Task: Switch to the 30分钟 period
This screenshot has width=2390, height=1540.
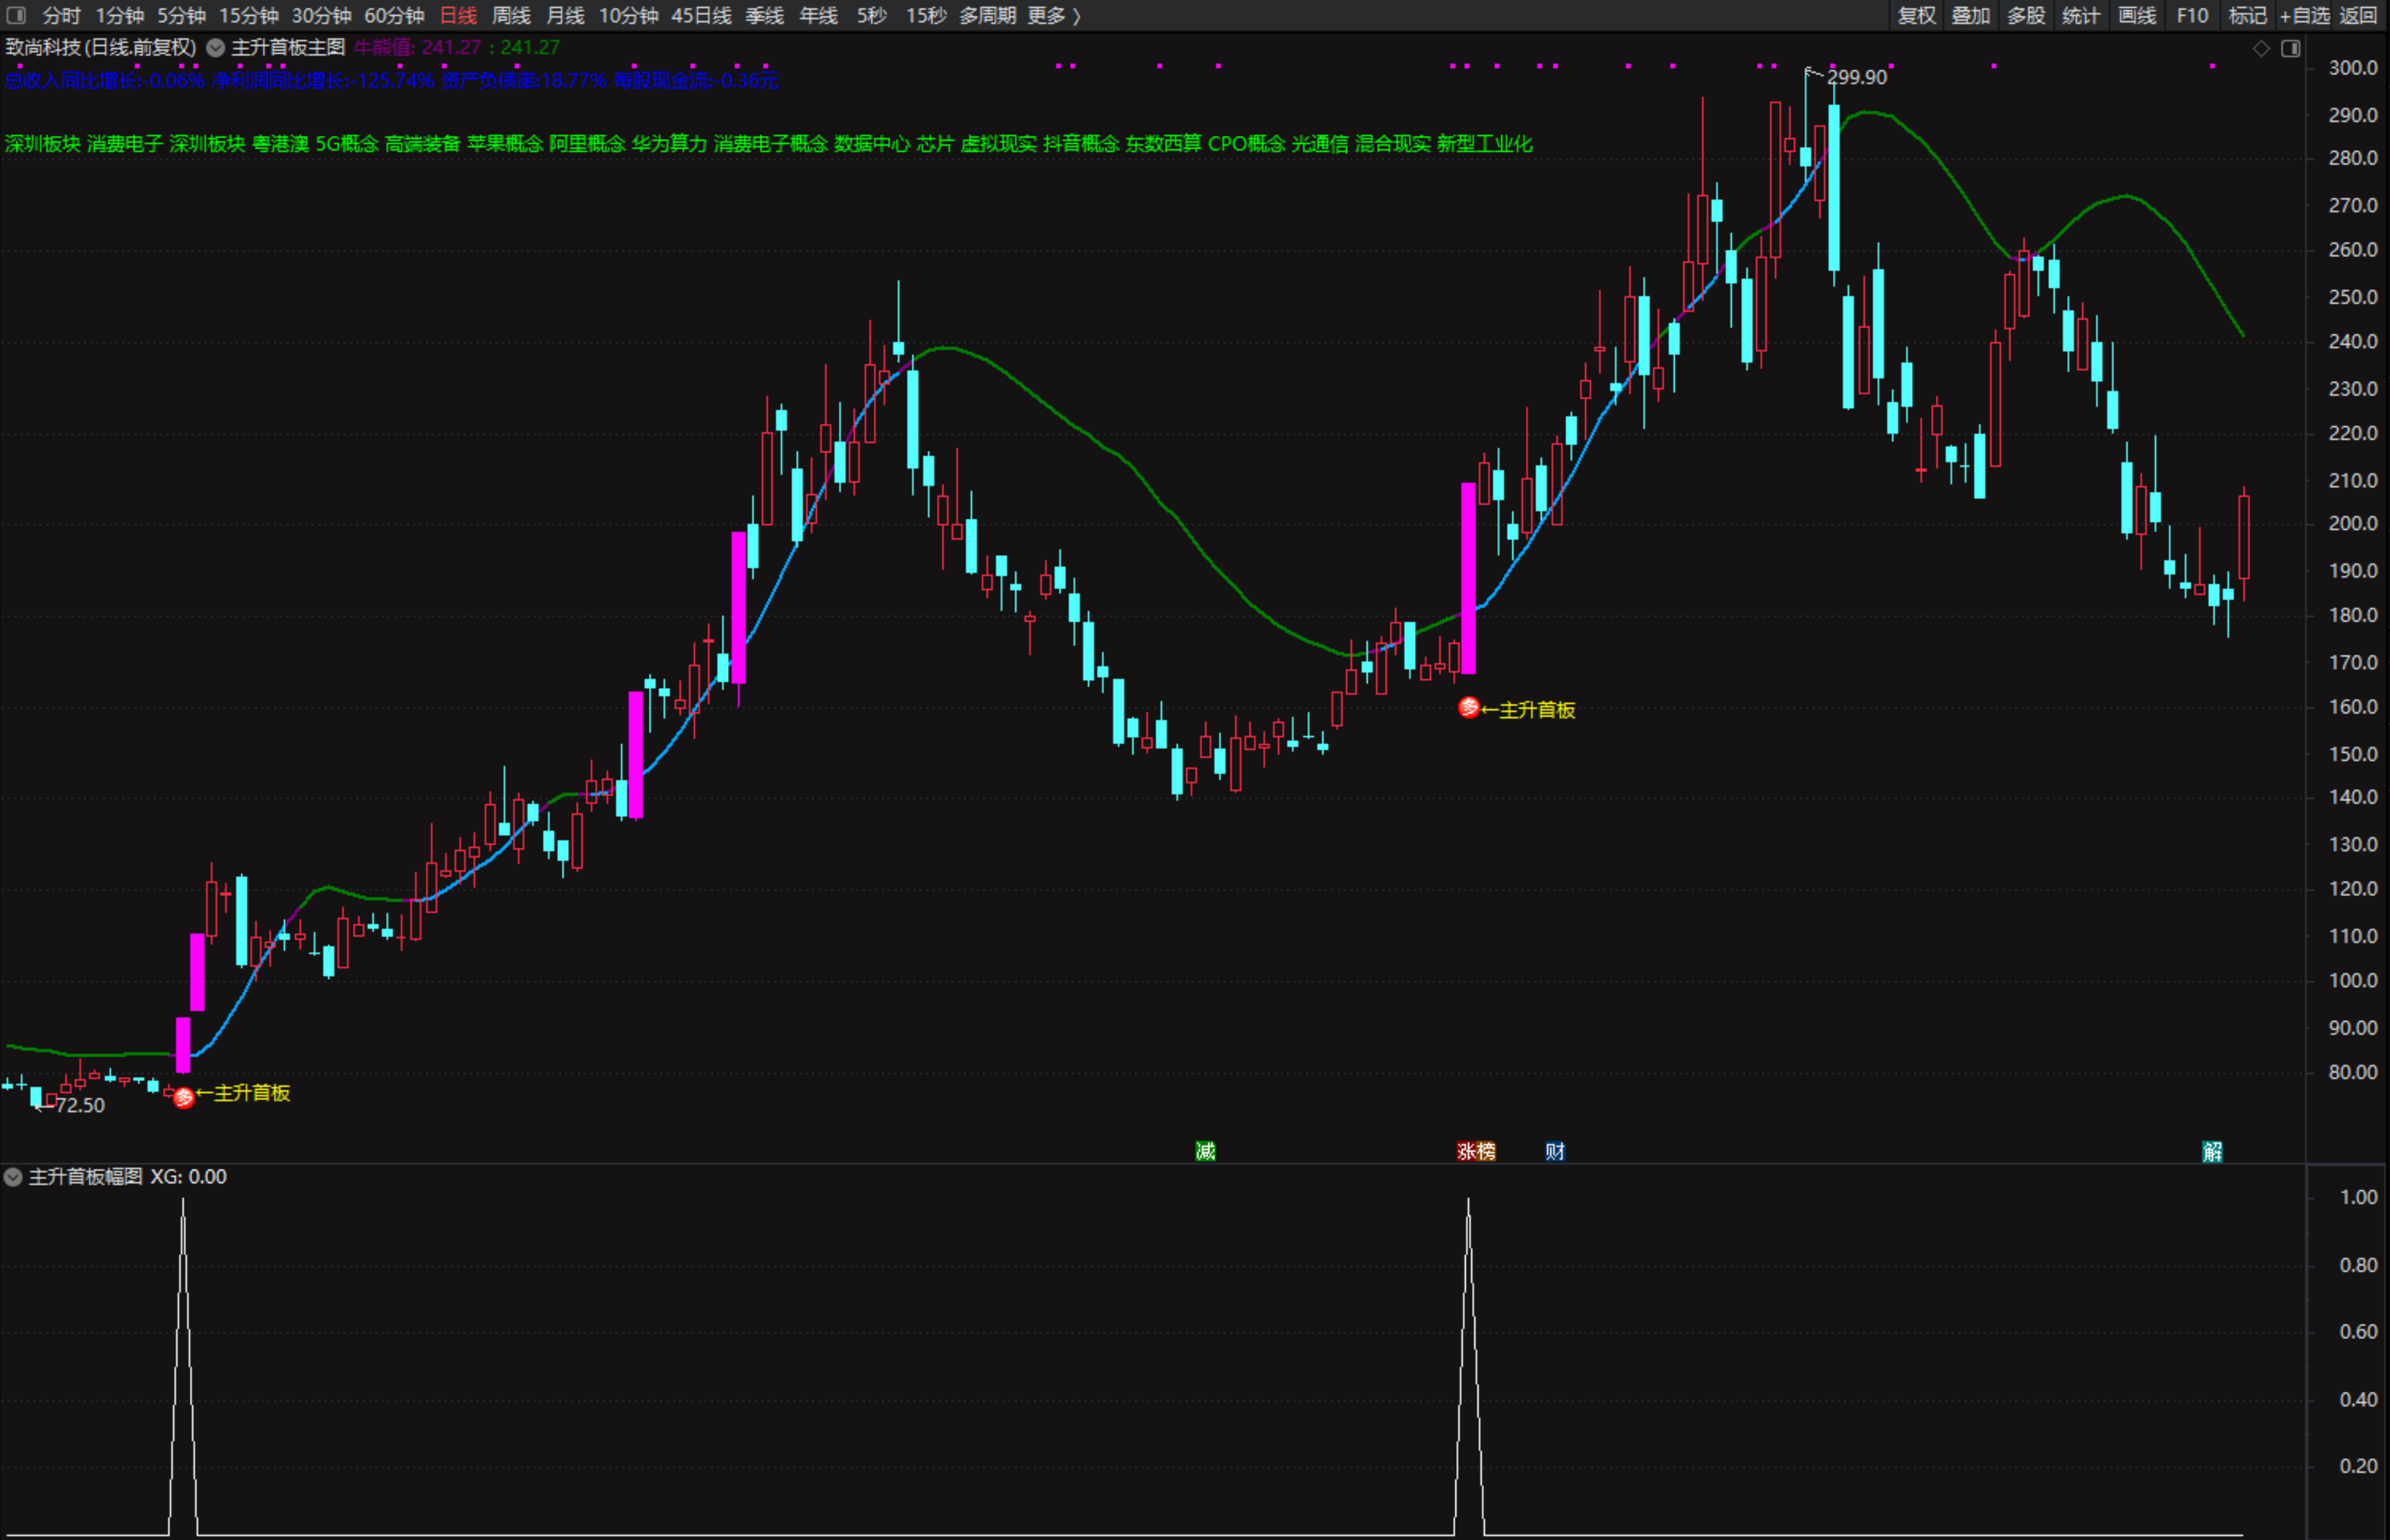Action: [x=321, y=15]
